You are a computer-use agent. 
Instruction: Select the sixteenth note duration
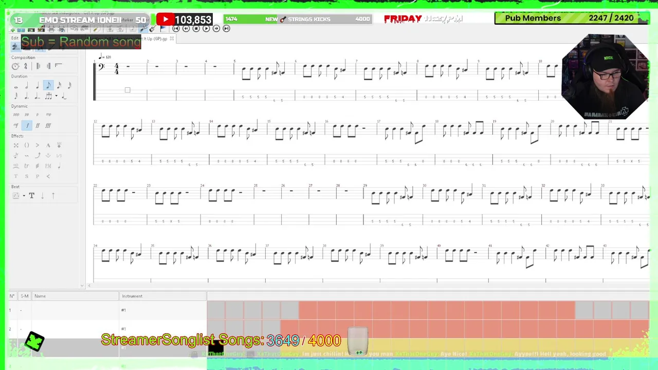click(x=59, y=85)
